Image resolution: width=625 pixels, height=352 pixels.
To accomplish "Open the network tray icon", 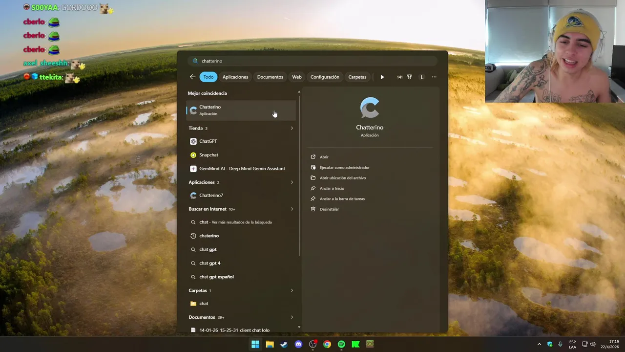I will (x=585, y=344).
